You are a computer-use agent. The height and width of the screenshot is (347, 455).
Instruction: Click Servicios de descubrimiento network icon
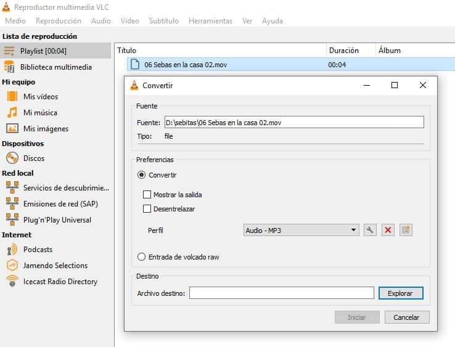point(12,187)
